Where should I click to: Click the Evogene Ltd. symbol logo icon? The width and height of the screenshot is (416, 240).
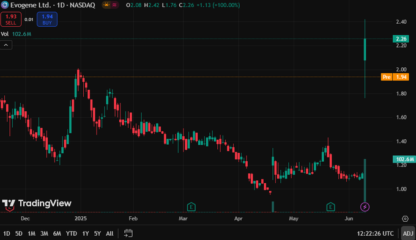pyautogui.click(x=5, y=5)
